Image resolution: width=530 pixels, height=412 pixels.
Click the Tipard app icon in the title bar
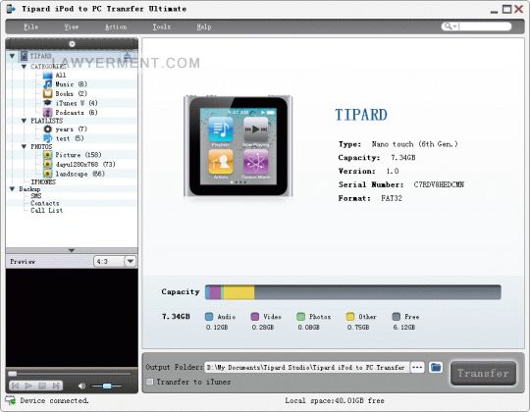click(x=11, y=9)
